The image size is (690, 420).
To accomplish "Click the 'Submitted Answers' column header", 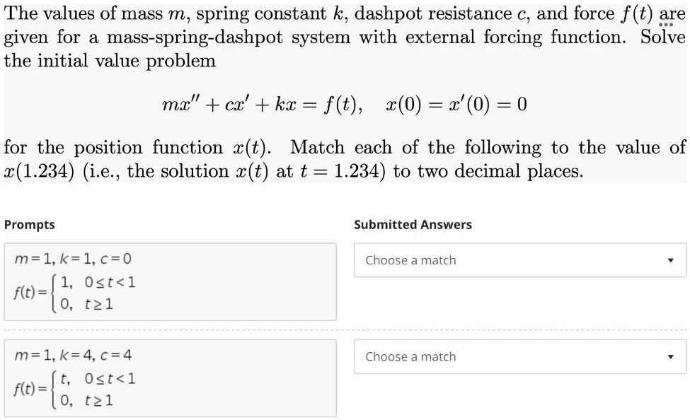I will [413, 225].
